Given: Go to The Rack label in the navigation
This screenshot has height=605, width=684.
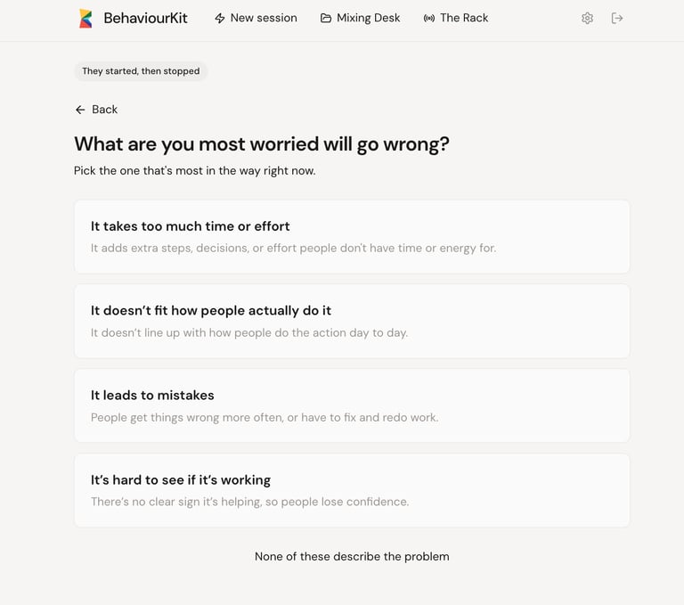Looking at the screenshot, I should (x=464, y=18).
